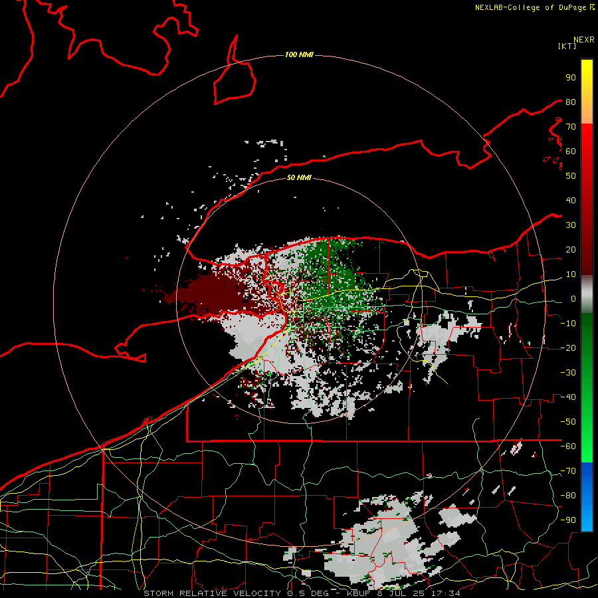Click the -40 knot scale label
This screenshot has height=598, width=598.
tap(568, 397)
